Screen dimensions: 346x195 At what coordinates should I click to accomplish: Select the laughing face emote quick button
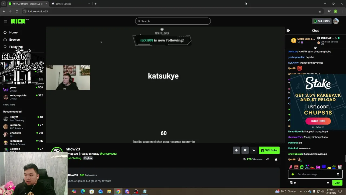(x=296, y=167)
